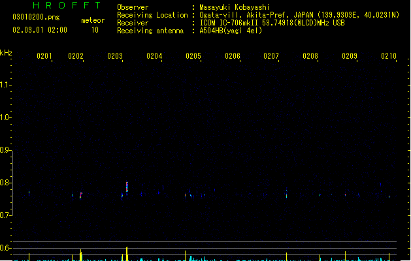
Task: Click the 0203 time axis label
Action: pyautogui.click(x=115, y=56)
